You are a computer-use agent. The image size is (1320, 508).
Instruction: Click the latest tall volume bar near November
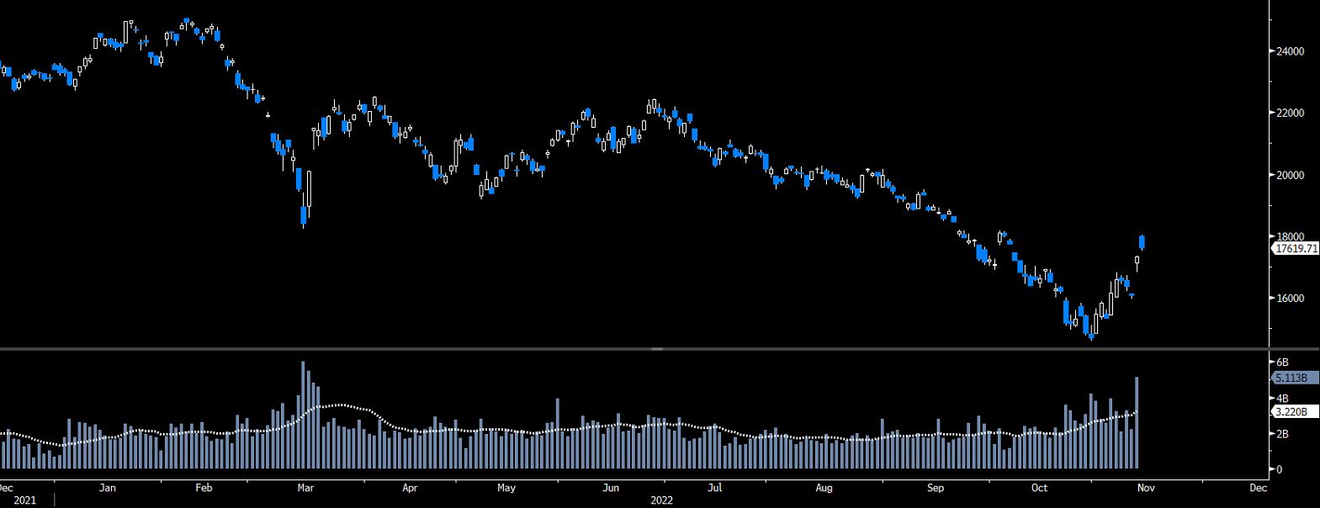(1137, 422)
